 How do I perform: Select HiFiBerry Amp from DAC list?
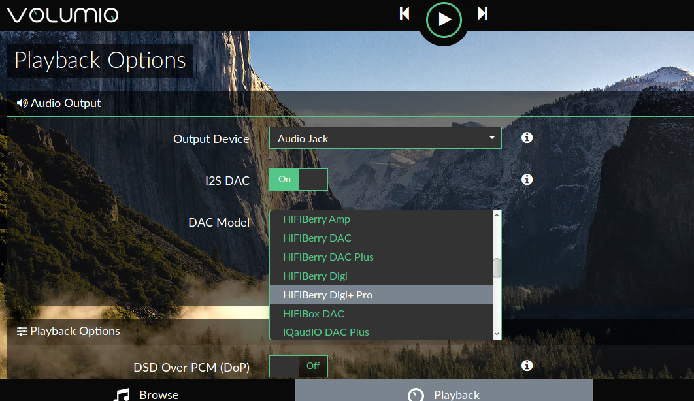pyautogui.click(x=381, y=219)
